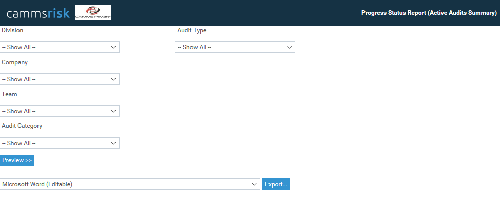Image resolution: width=500 pixels, height=216 pixels.
Task: Open the Division dropdown
Action: tap(60, 47)
